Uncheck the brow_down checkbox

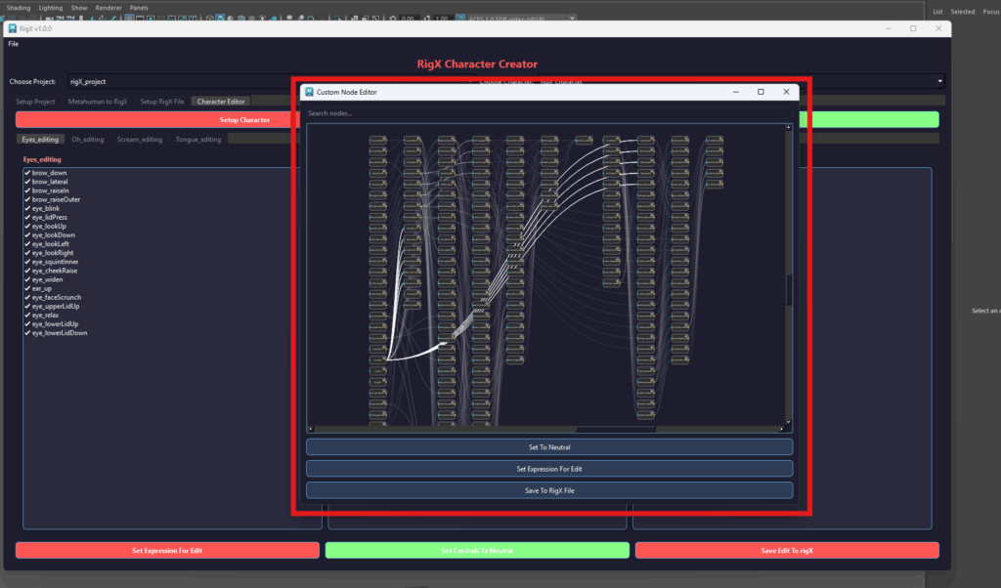coord(27,173)
